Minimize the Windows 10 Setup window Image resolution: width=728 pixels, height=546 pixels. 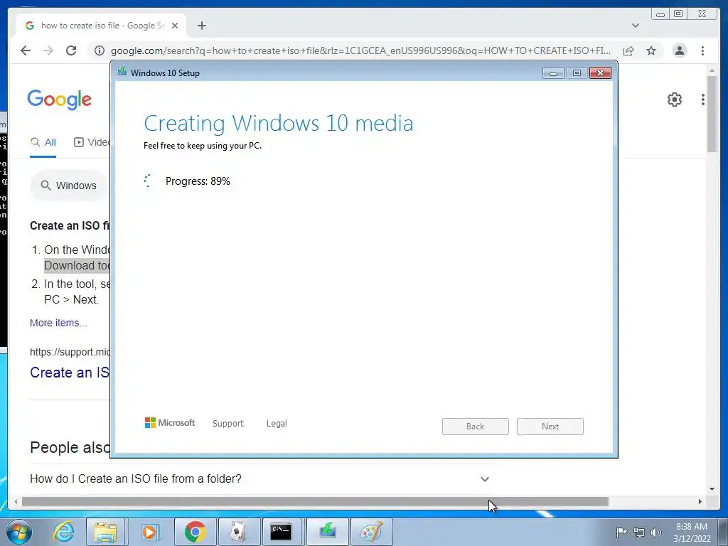[x=553, y=73]
